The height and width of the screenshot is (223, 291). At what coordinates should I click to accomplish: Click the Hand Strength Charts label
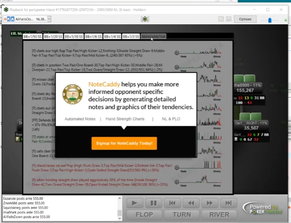coord(125,119)
